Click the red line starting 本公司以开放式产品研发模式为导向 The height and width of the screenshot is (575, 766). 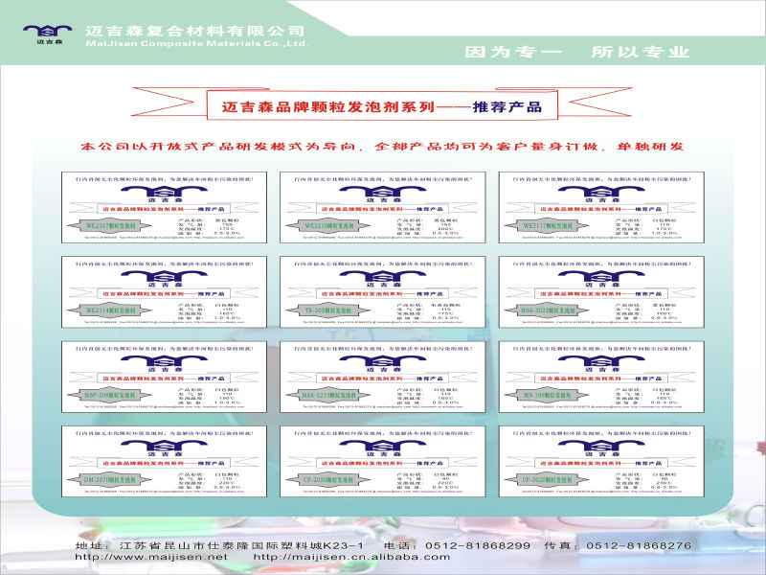tap(382, 147)
